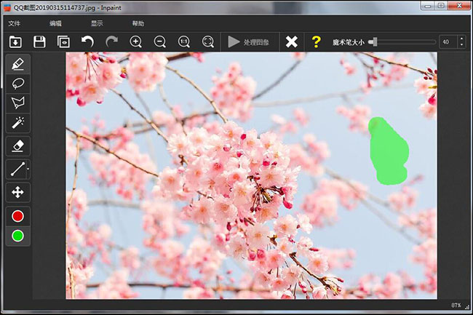Select the Polygonal Lasso tool
The height and width of the screenshot is (315, 473).
pyautogui.click(x=17, y=103)
